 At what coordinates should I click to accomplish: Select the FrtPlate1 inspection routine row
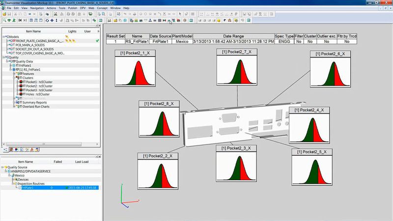coord(59,188)
